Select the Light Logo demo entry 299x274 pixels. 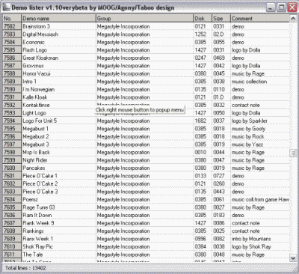tap(34, 113)
